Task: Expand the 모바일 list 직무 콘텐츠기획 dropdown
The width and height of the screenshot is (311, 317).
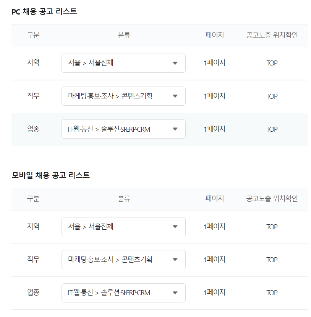Action: pos(123,260)
